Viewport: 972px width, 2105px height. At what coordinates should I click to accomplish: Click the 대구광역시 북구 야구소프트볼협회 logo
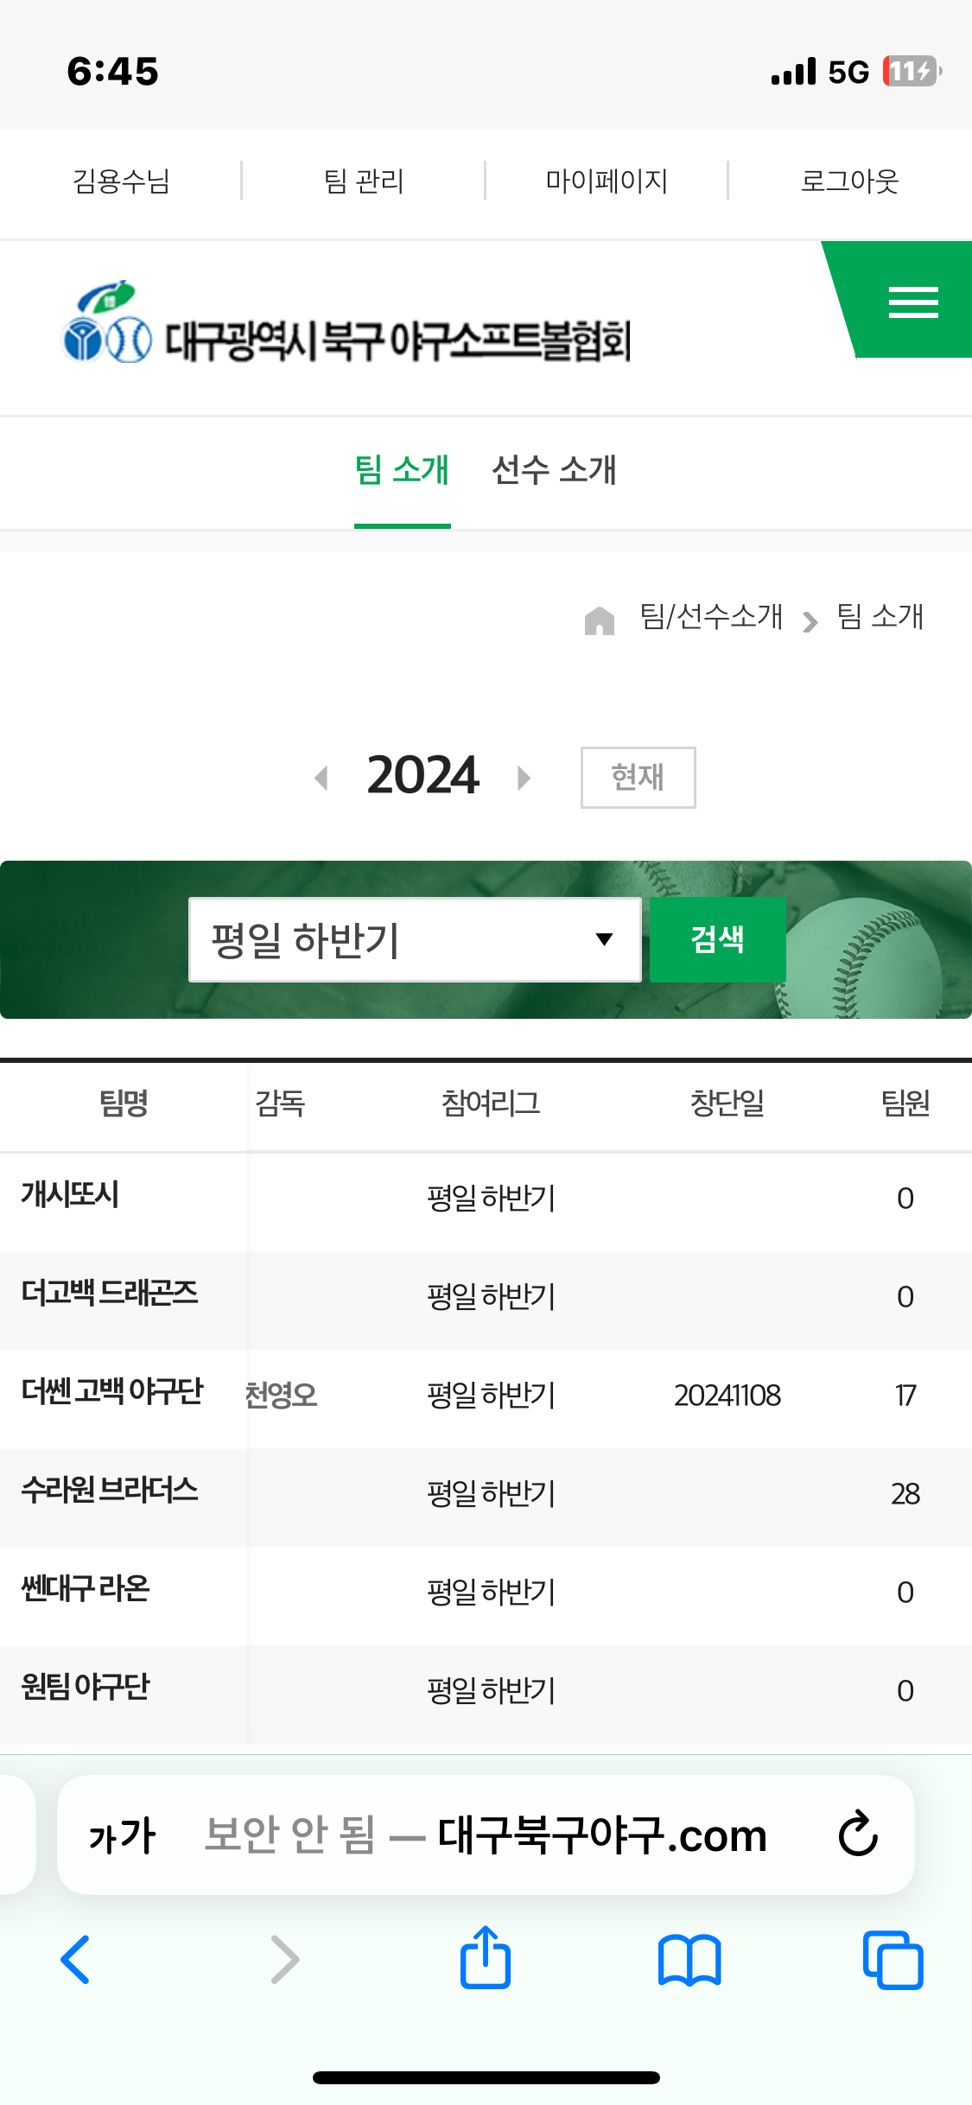(x=346, y=321)
